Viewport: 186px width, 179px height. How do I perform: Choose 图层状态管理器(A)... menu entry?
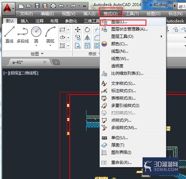pyautogui.click(x=133, y=29)
